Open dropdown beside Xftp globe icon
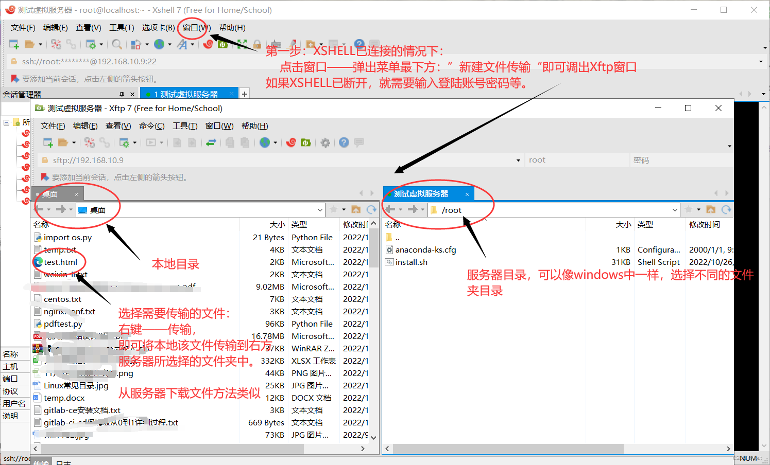Image resolution: width=770 pixels, height=465 pixels. click(275, 142)
